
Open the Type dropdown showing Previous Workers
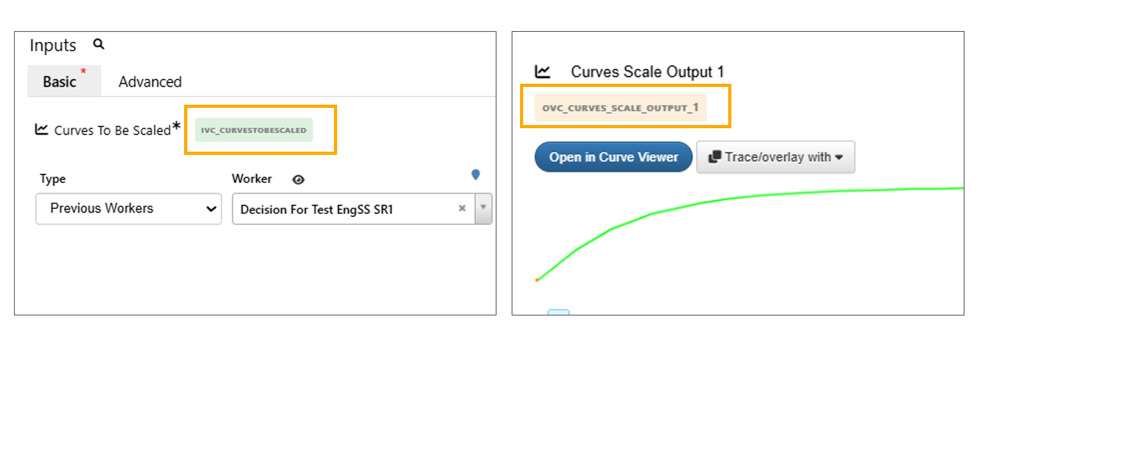[128, 209]
